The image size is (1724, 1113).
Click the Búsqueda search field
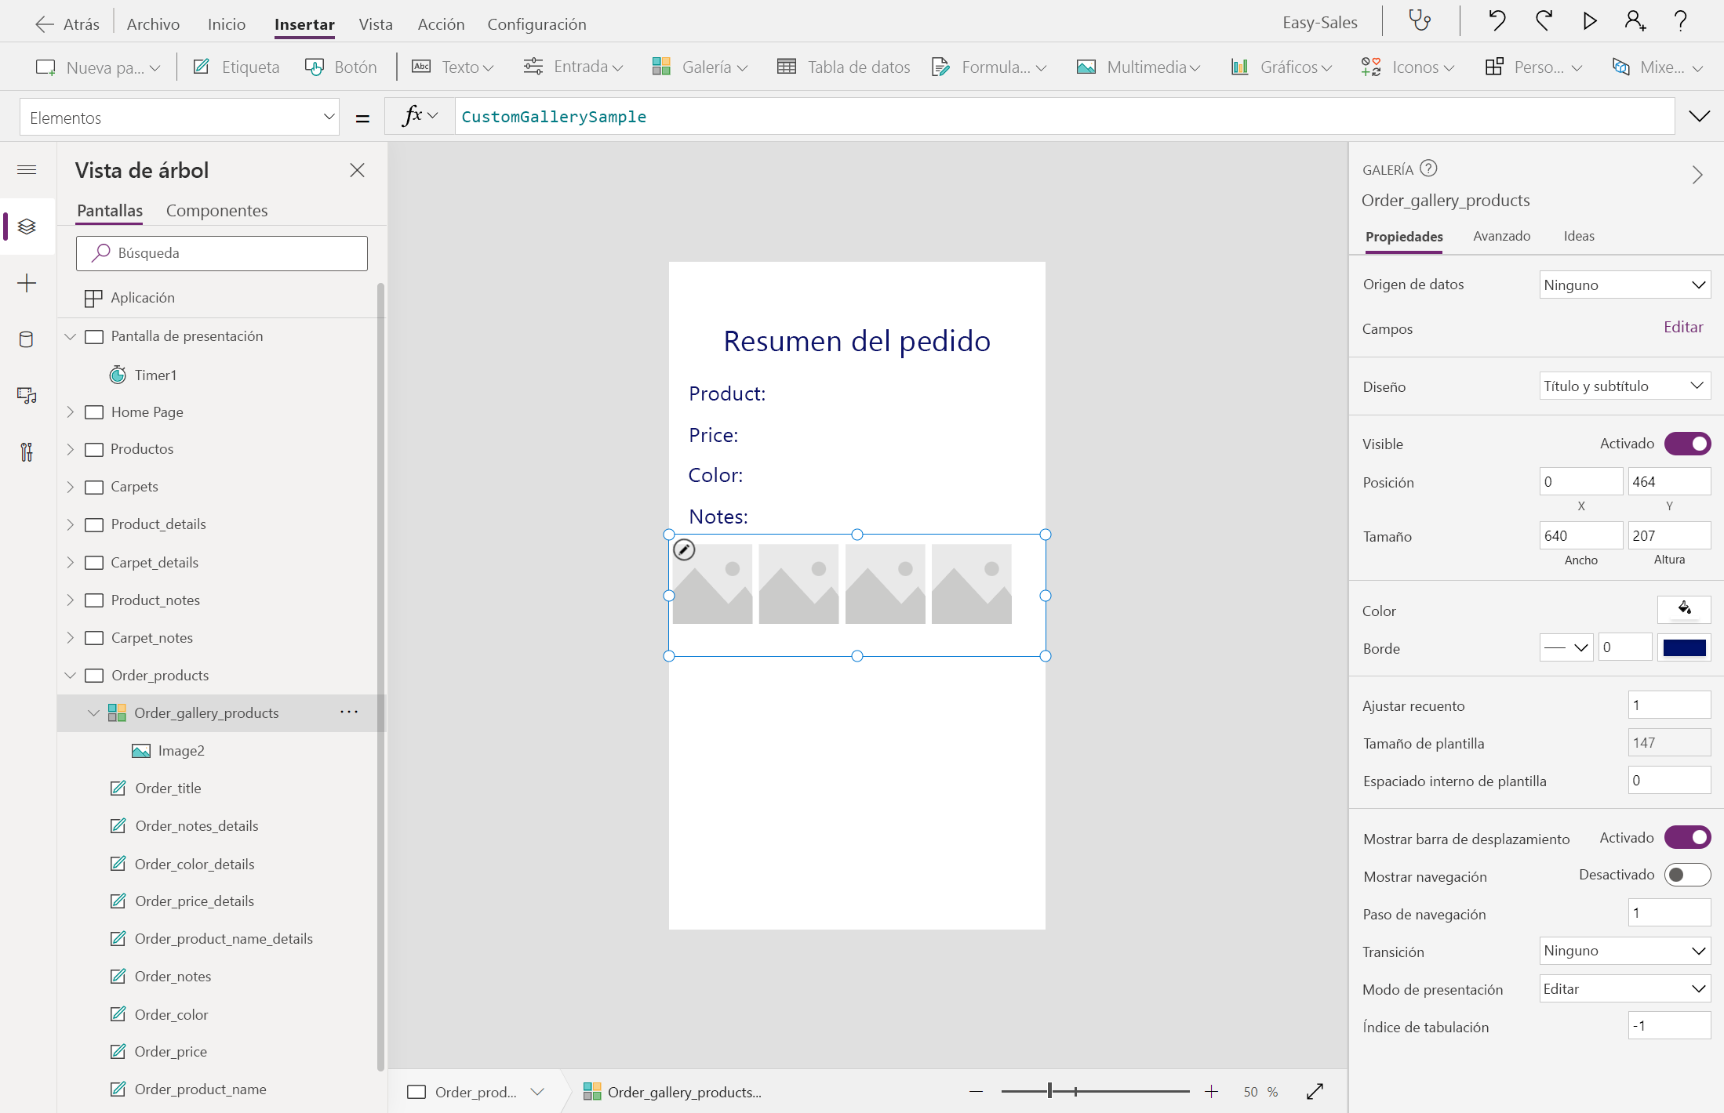[222, 253]
